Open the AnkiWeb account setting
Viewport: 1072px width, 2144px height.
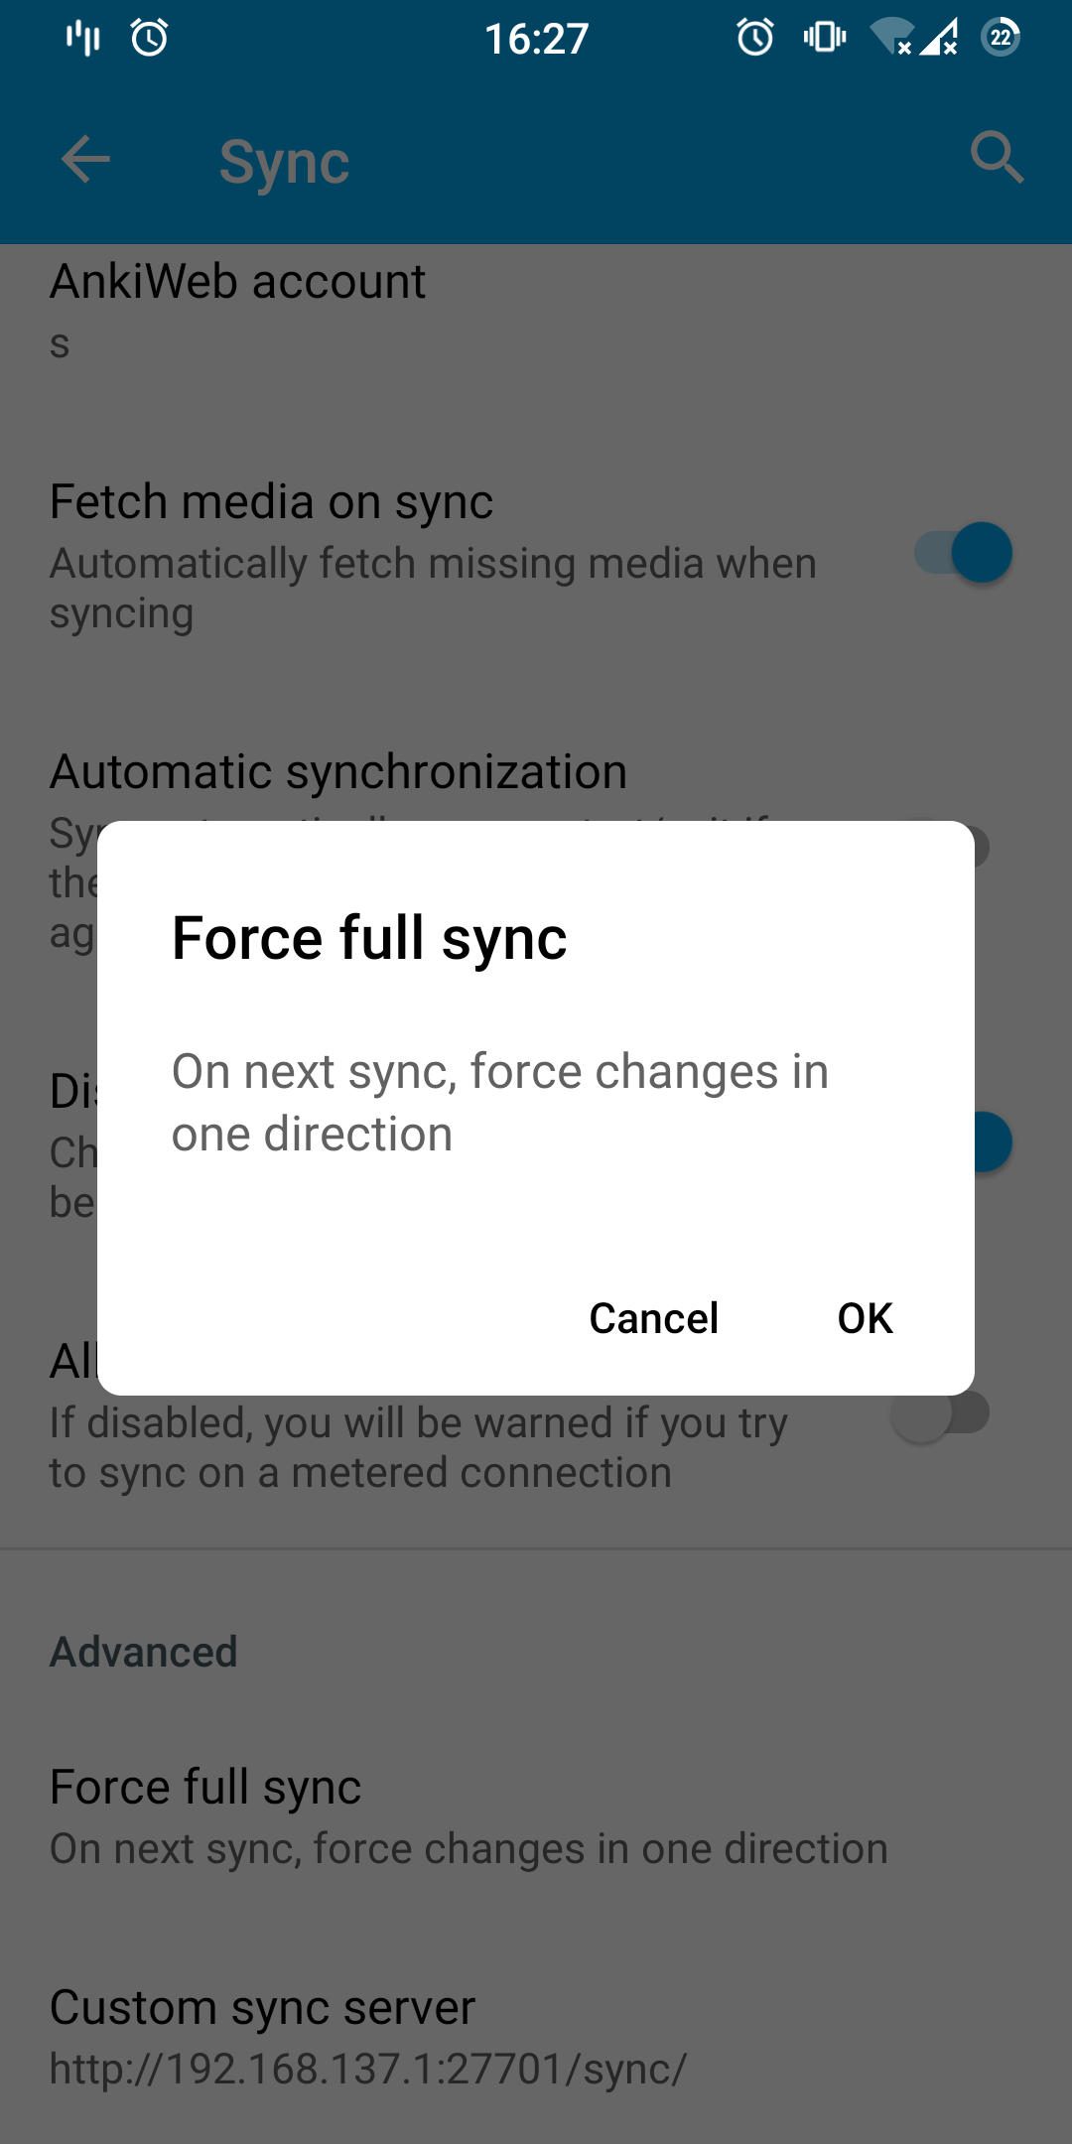(536, 312)
